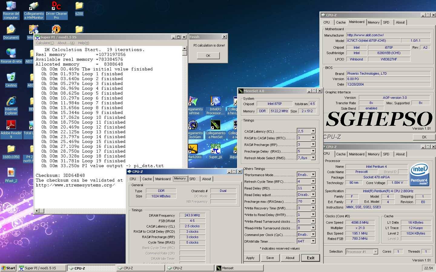Open the ClockGen shortcut icon
The width and height of the screenshot is (436, 272).
(193, 129)
